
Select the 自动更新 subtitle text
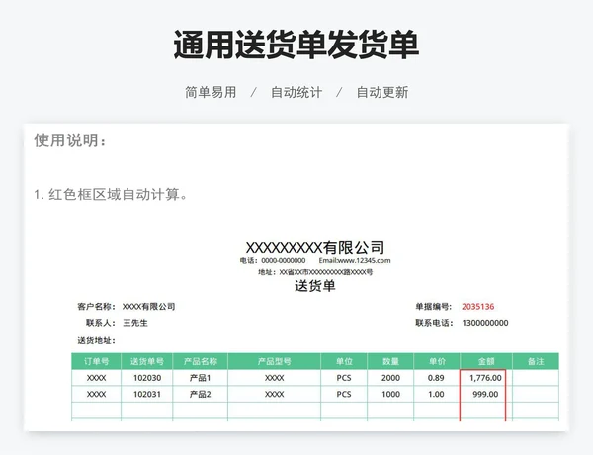(x=382, y=92)
